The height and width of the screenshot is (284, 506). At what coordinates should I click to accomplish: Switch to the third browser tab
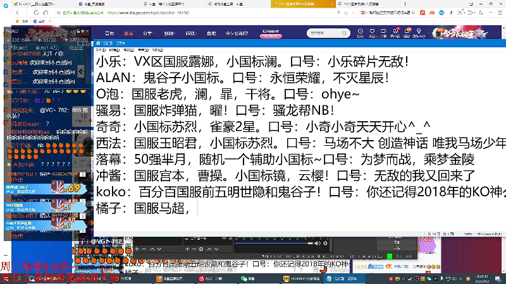[x=173, y=4]
